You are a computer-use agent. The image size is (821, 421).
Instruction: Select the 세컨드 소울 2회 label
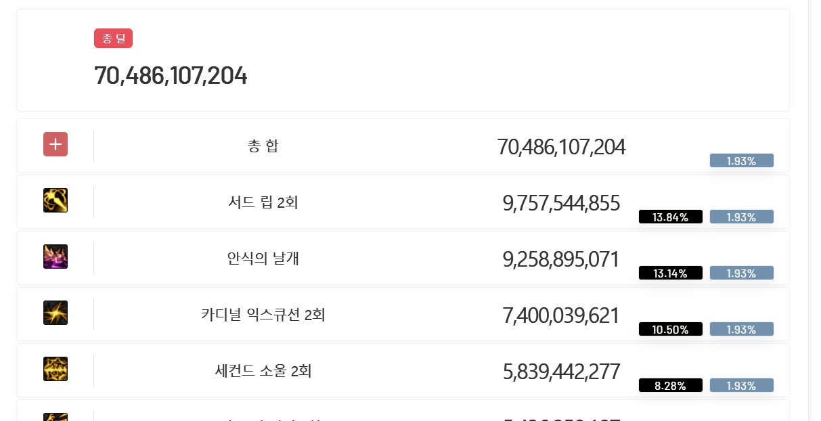263,371
